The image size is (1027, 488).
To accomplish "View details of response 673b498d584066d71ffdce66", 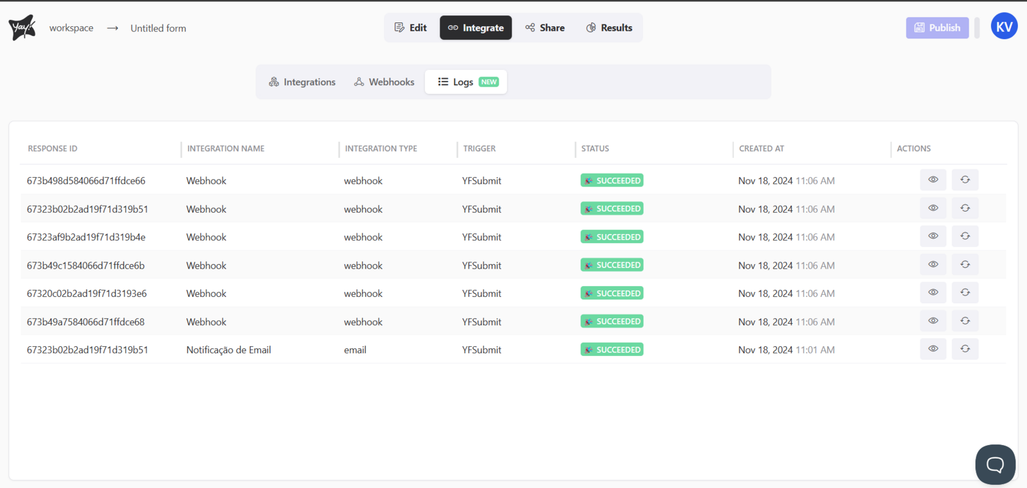I will coord(933,180).
